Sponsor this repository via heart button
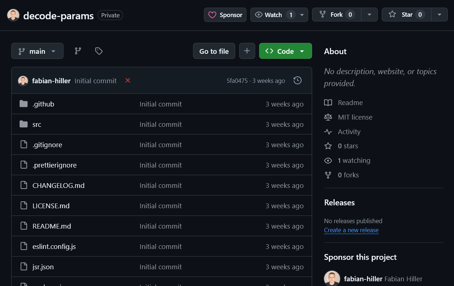 point(225,15)
